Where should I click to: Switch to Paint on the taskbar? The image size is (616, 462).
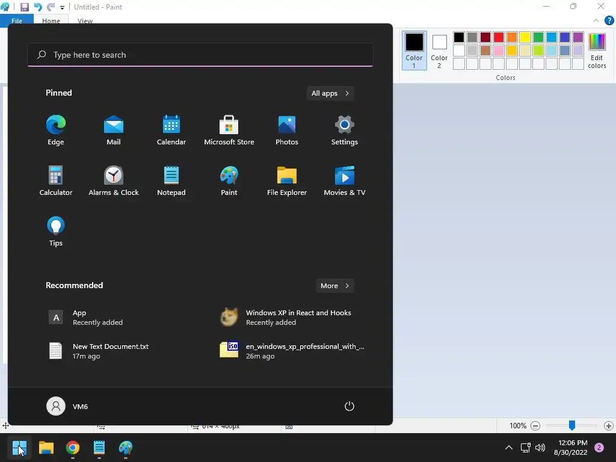[126, 448]
